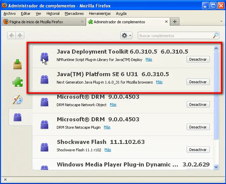Viewport: 226px width, 184px height.
Task: Open the Editar menu
Action: [26, 13]
